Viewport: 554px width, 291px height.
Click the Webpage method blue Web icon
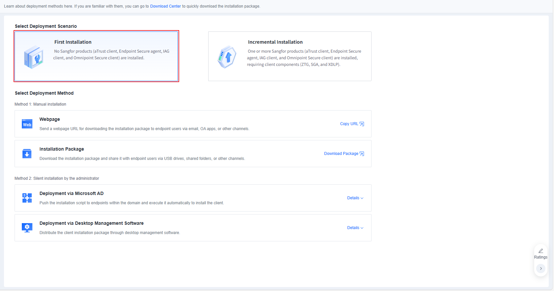(x=27, y=124)
